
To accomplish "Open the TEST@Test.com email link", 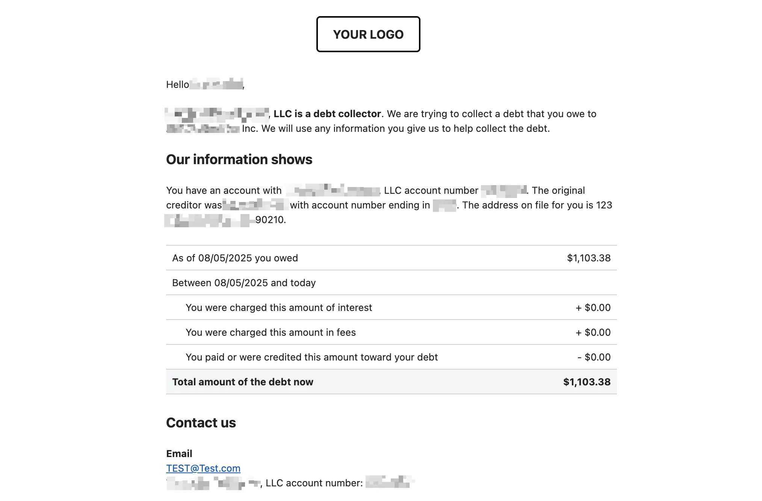I will 203,468.
